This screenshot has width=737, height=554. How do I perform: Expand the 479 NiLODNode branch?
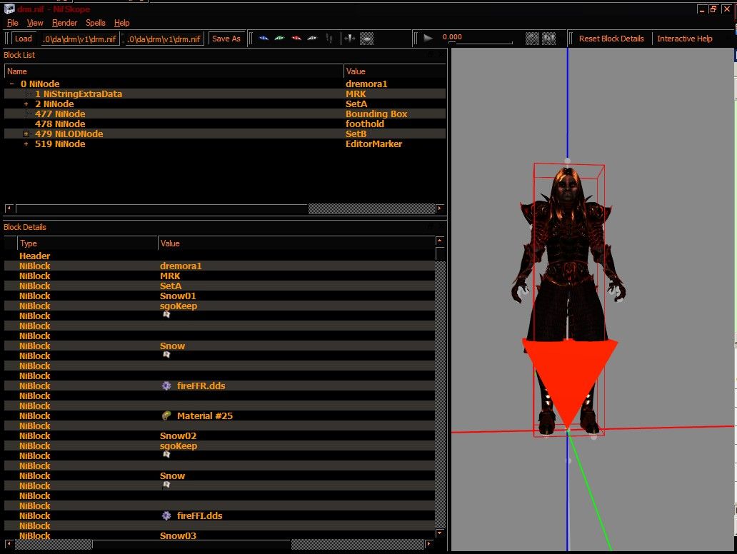coord(26,134)
